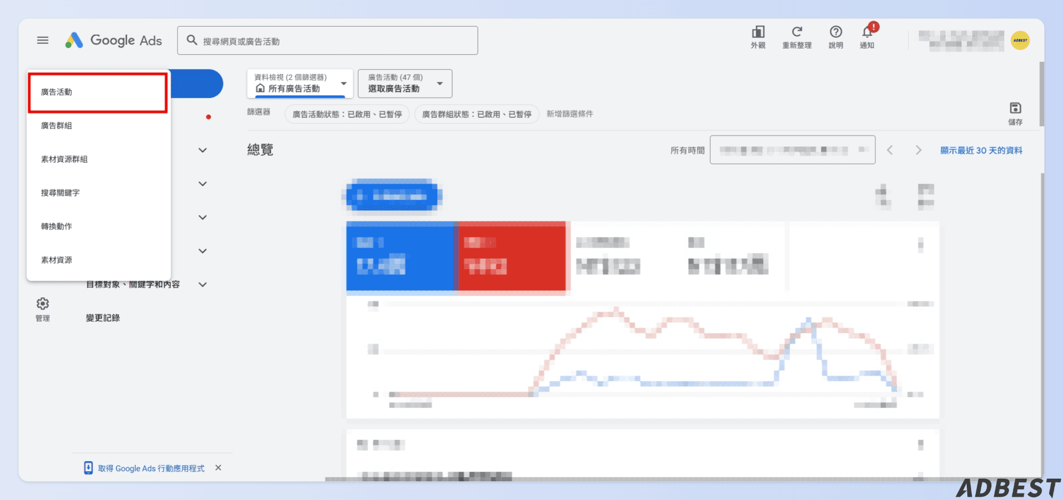
Task: Click 顯示最近 30 天的資料 link
Action: click(x=981, y=150)
